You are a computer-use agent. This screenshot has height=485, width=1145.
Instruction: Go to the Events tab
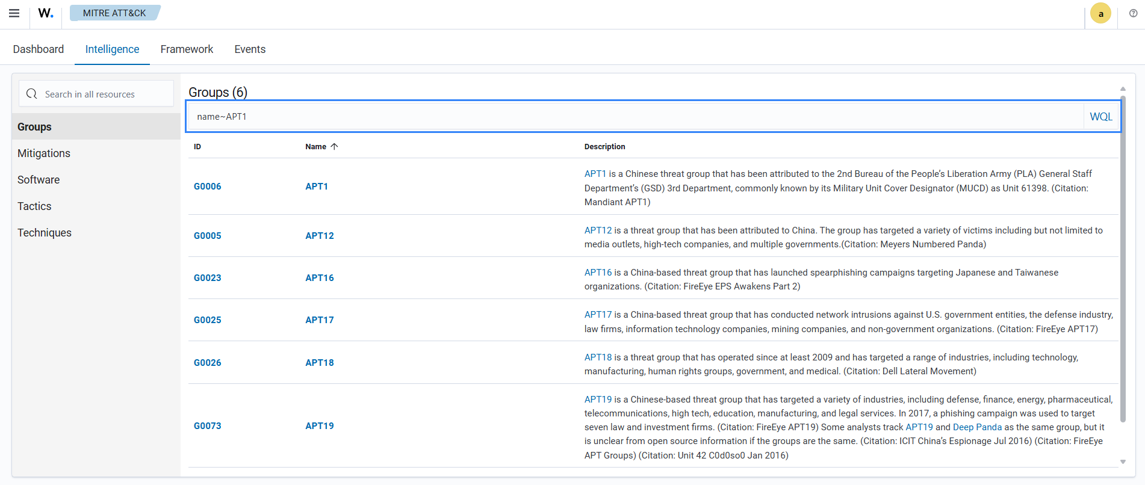250,49
